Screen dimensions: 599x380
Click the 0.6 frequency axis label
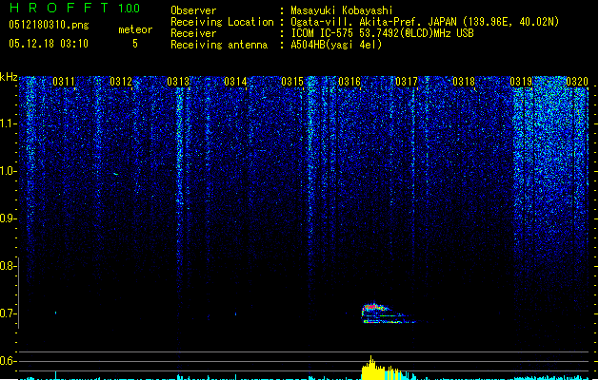pyautogui.click(x=7, y=361)
